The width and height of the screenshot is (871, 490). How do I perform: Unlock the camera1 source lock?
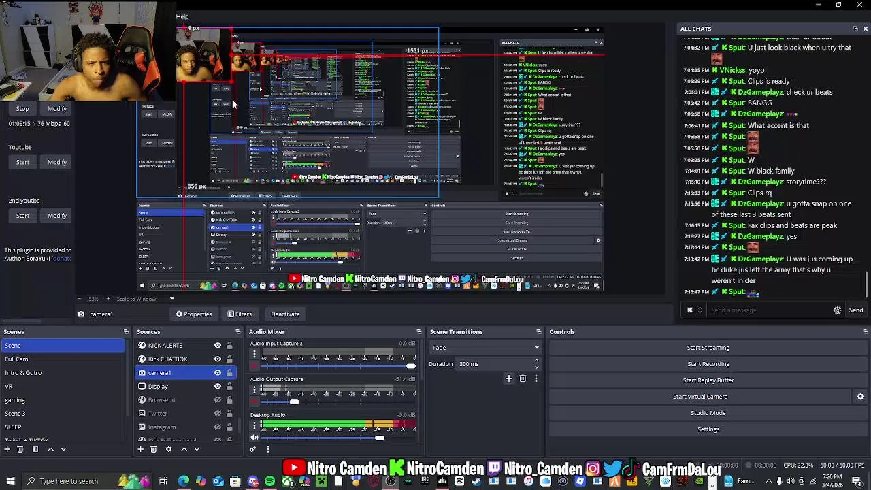click(229, 373)
